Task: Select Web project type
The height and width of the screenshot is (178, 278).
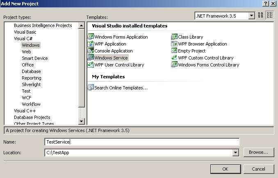Action: (x=26, y=52)
